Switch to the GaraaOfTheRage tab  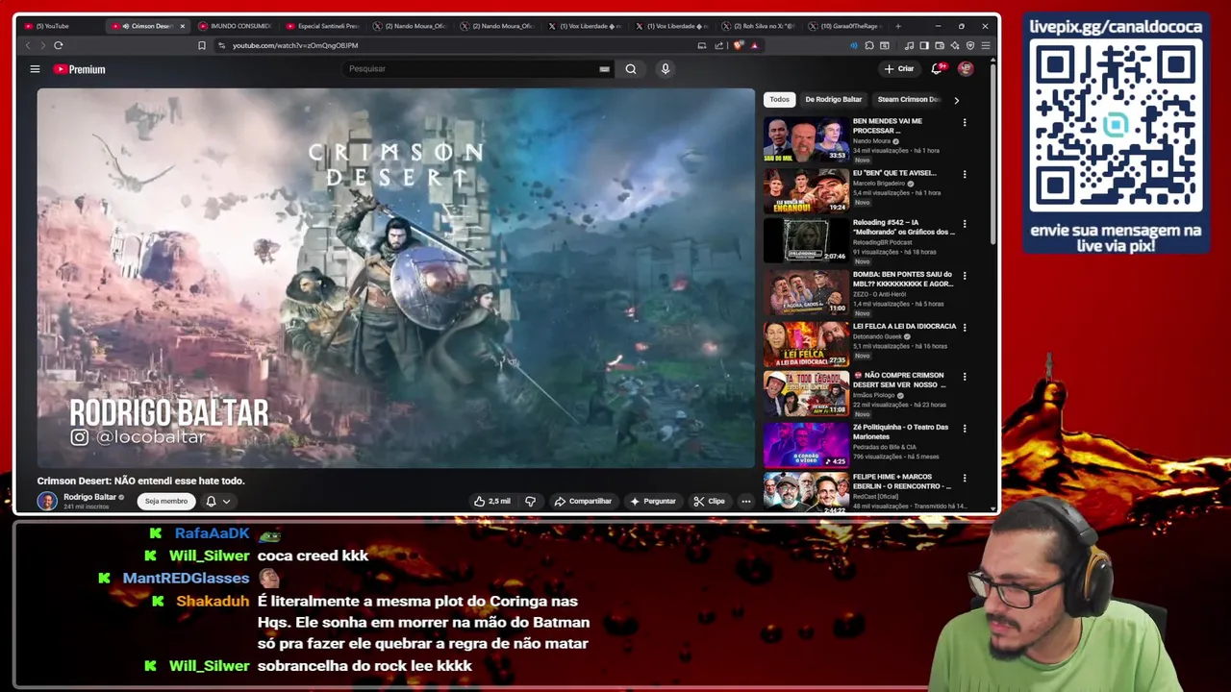[844, 26]
